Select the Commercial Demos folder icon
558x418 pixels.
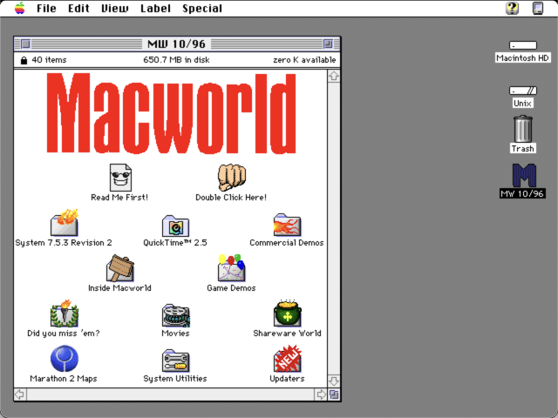pyautogui.click(x=287, y=225)
